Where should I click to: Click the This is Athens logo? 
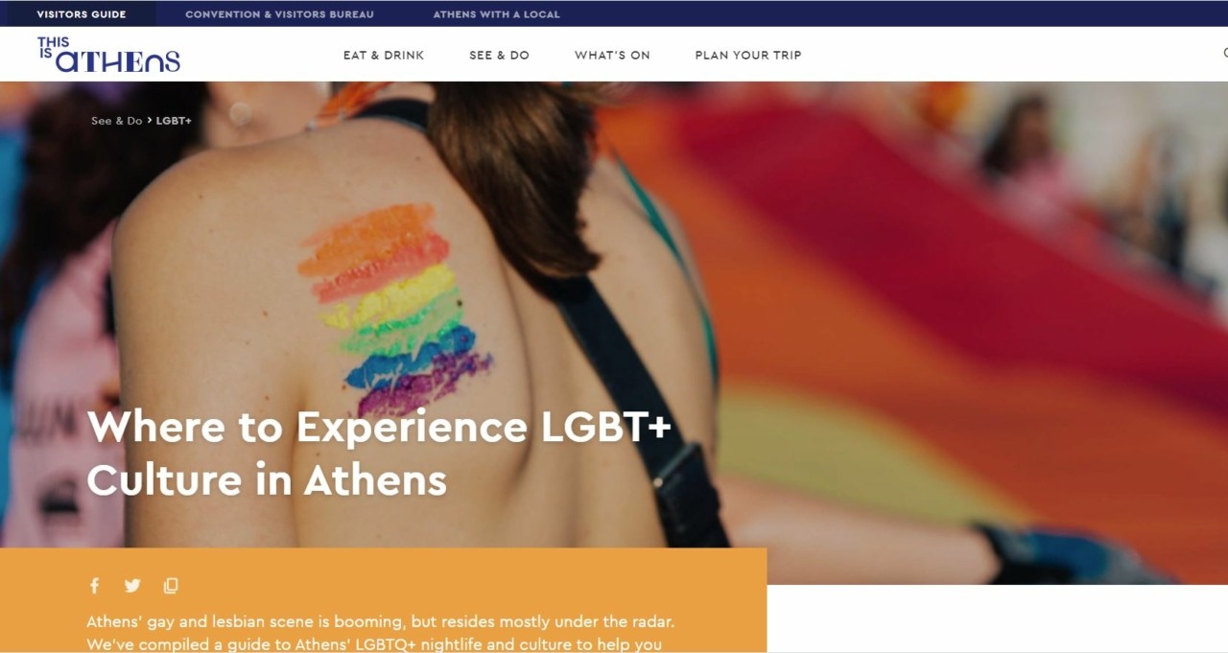coord(108,55)
